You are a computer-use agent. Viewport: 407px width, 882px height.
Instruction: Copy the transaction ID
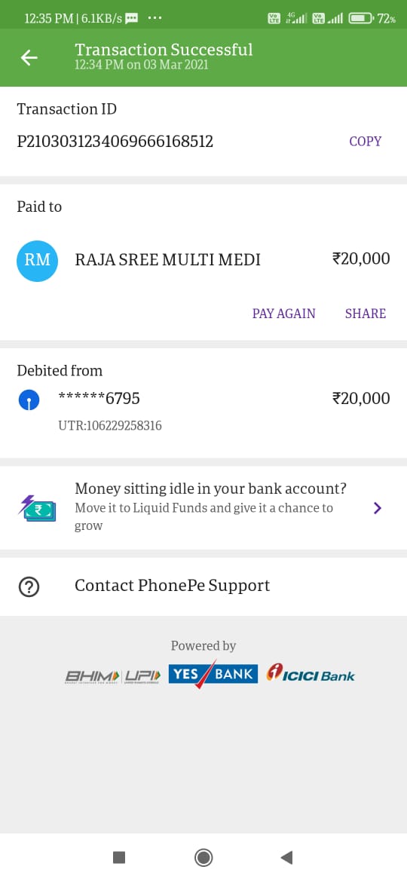[x=365, y=141]
